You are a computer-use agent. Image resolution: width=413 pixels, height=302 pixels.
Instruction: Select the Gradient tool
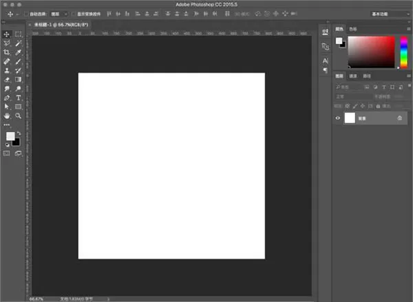18,79
